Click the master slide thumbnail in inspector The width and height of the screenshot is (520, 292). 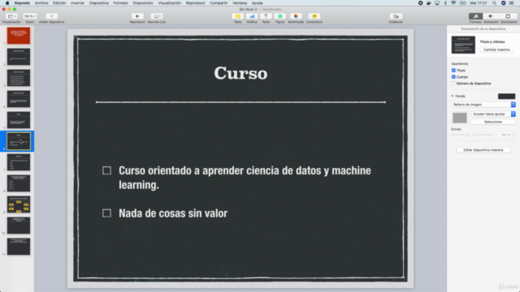[x=463, y=45]
